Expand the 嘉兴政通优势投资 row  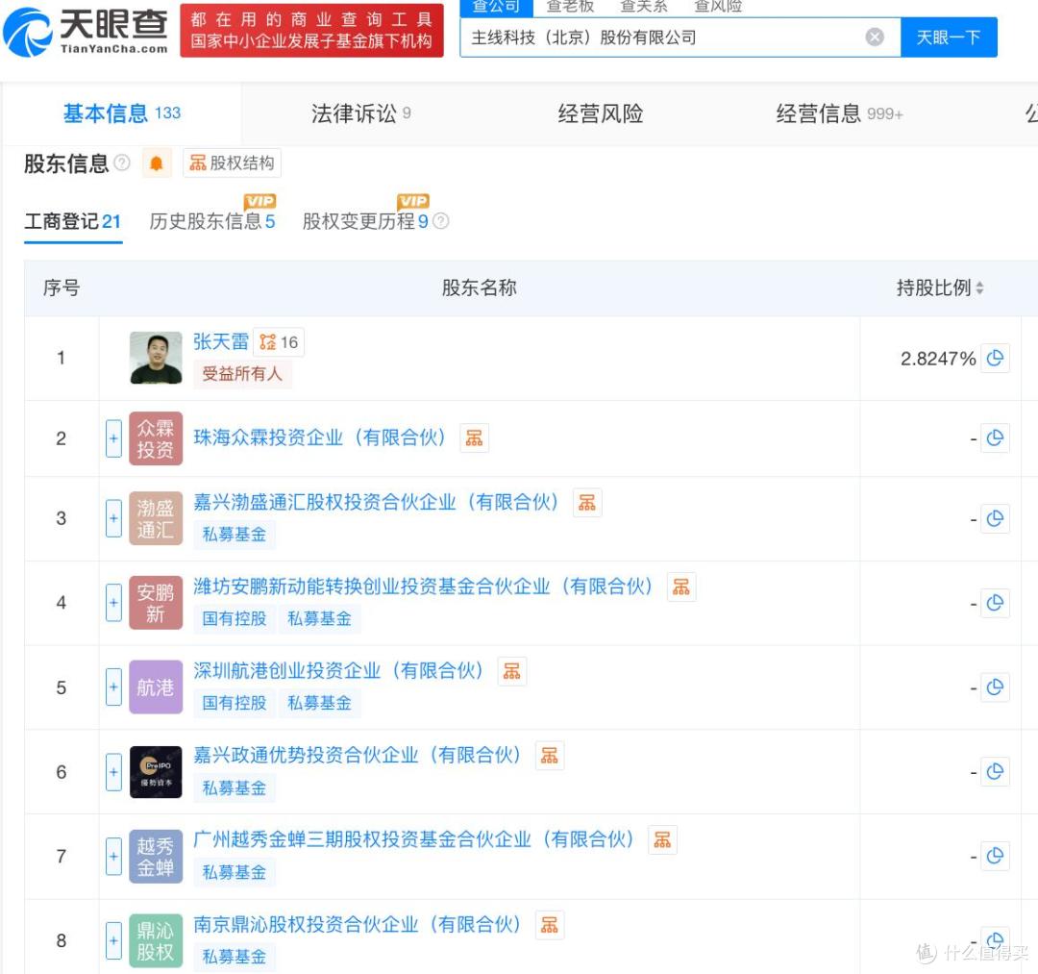[113, 772]
